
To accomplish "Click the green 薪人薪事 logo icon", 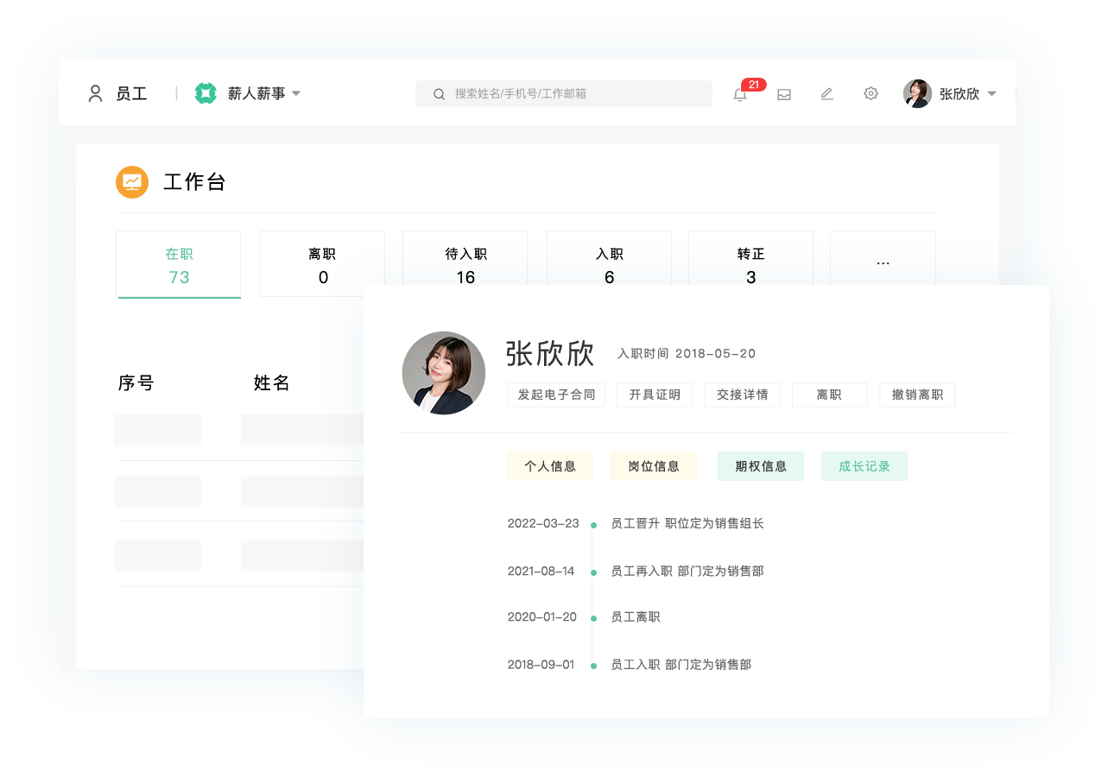I will 206,93.
